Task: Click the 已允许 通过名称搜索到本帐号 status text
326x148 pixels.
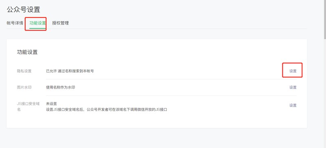Action: click(70, 71)
